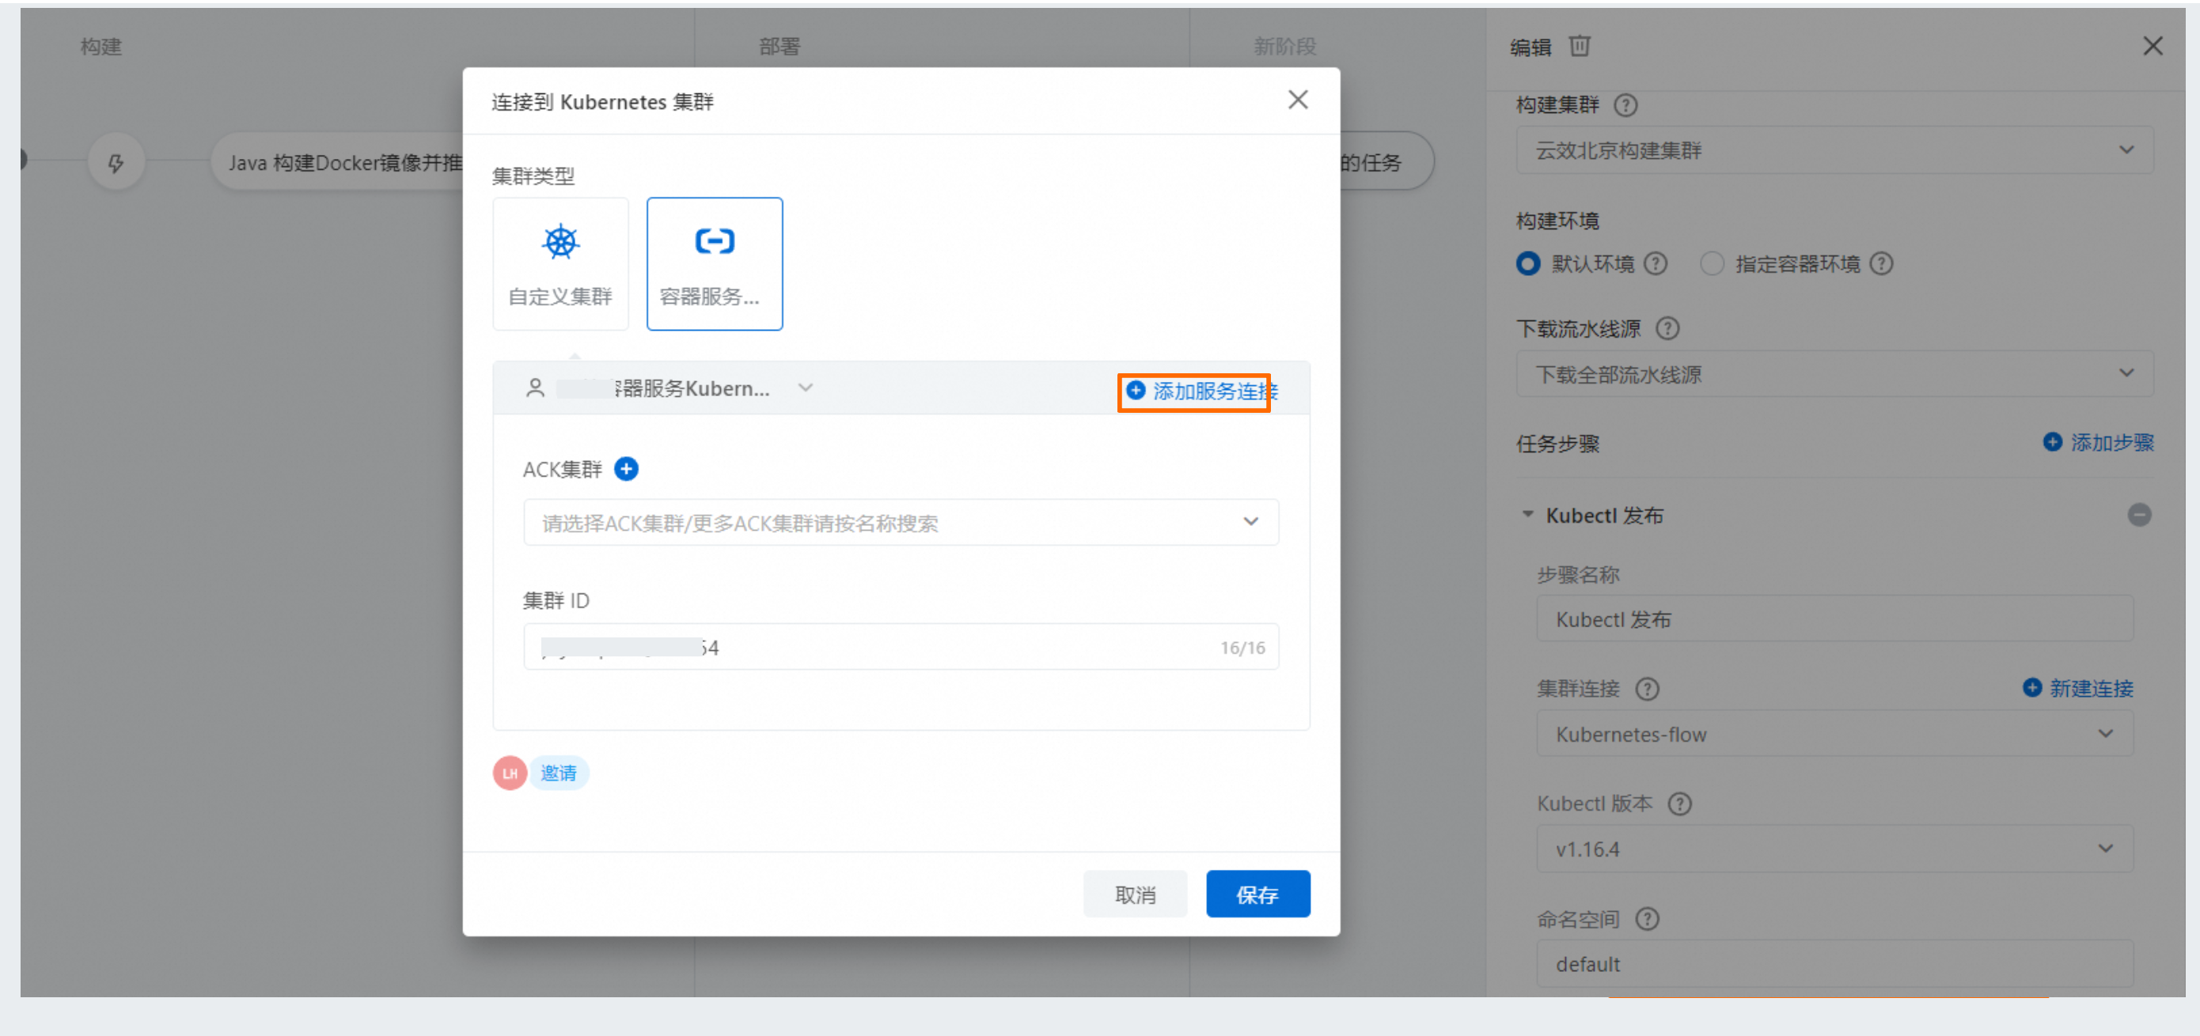
Task: Click the trash icon next to 编辑
Action: (1579, 46)
